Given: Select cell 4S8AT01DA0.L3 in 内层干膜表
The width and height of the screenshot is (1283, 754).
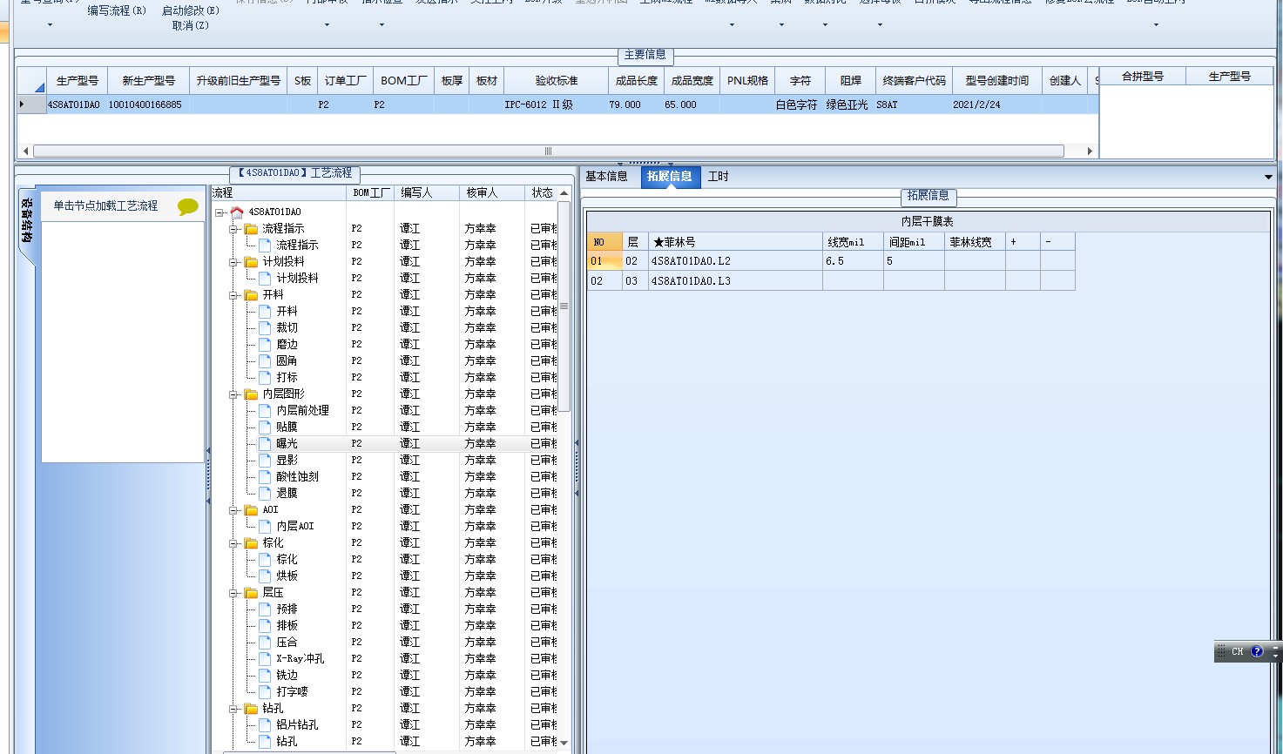Looking at the screenshot, I should (735, 281).
